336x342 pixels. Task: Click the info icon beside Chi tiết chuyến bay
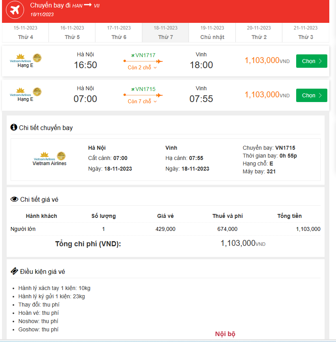[13, 128]
